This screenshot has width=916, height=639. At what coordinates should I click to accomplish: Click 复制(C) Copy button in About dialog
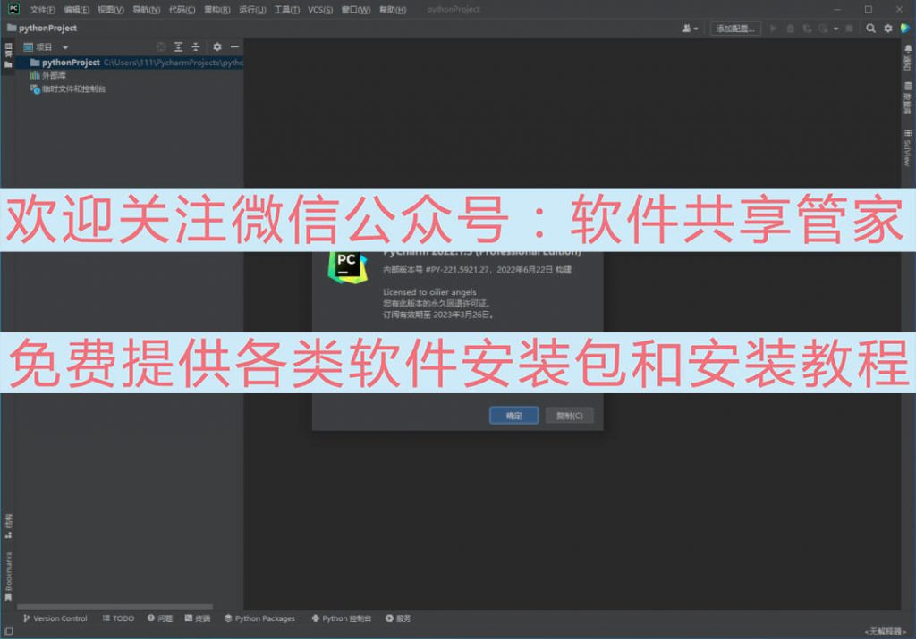570,416
